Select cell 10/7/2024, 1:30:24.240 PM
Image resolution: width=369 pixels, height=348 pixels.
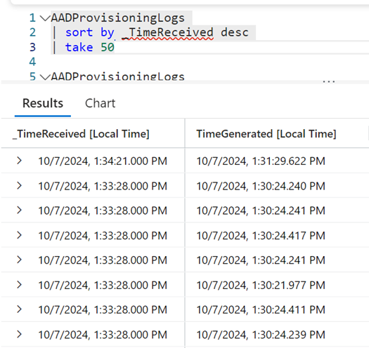click(x=261, y=186)
